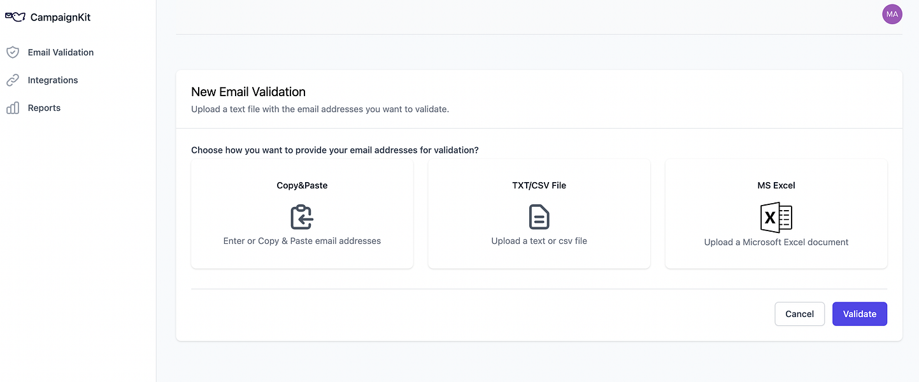Choose the Copy&Paste option heading
Screen dimensions: 919x382
(302, 185)
